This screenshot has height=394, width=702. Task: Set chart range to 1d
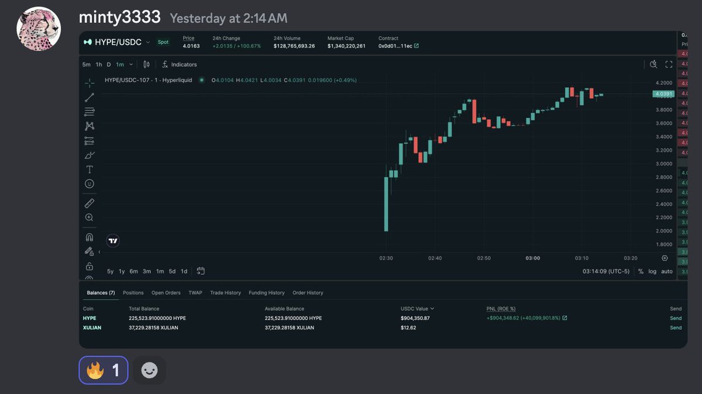click(184, 271)
